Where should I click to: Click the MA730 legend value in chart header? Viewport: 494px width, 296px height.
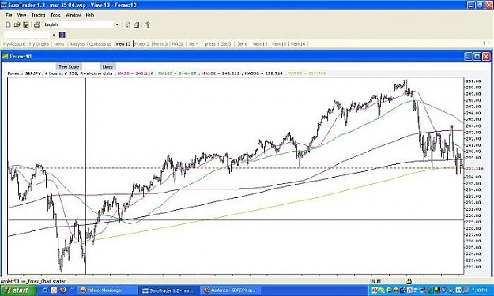pos(307,73)
